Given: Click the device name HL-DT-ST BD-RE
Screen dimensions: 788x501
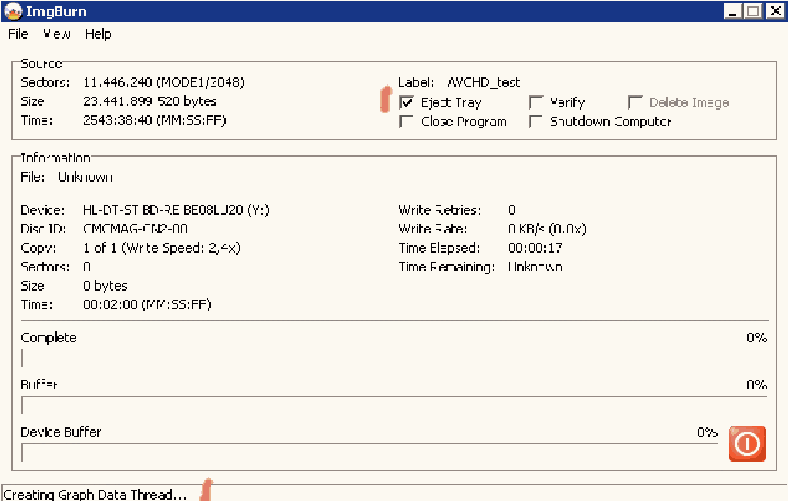Looking at the screenshot, I should (x=176, y=210).
